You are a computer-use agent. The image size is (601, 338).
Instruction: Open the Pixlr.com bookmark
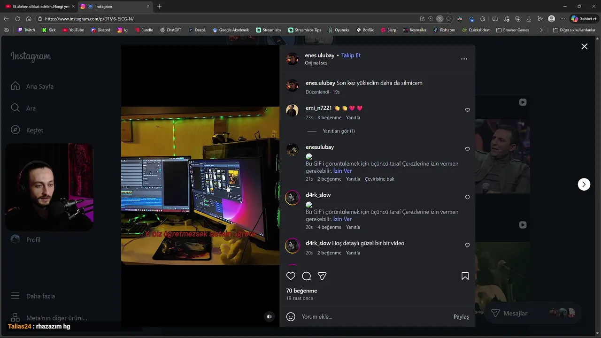[444, 30]
